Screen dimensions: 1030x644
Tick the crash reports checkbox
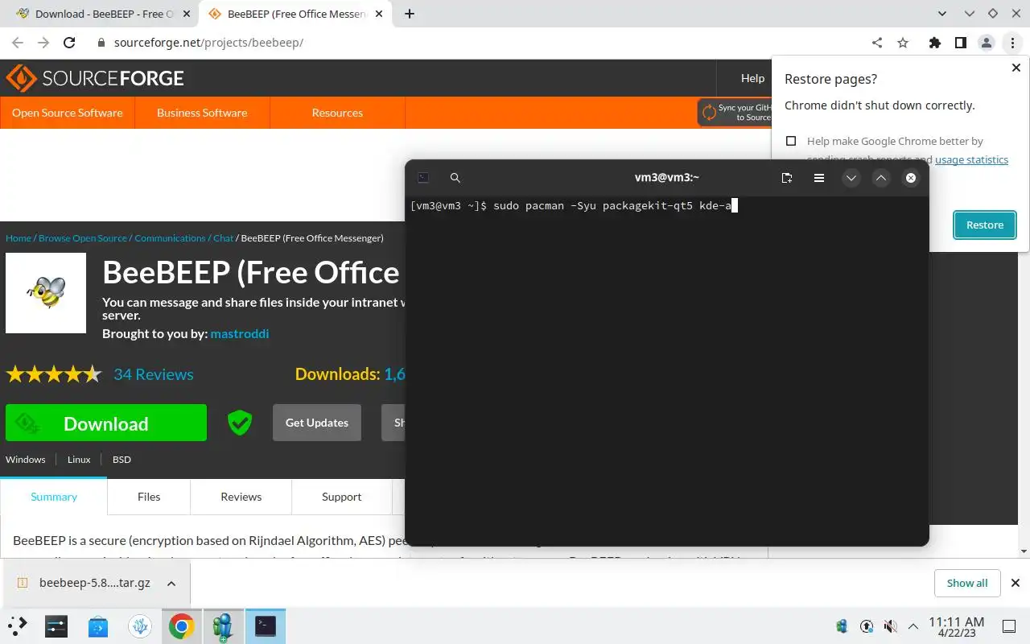coord(791,141)
